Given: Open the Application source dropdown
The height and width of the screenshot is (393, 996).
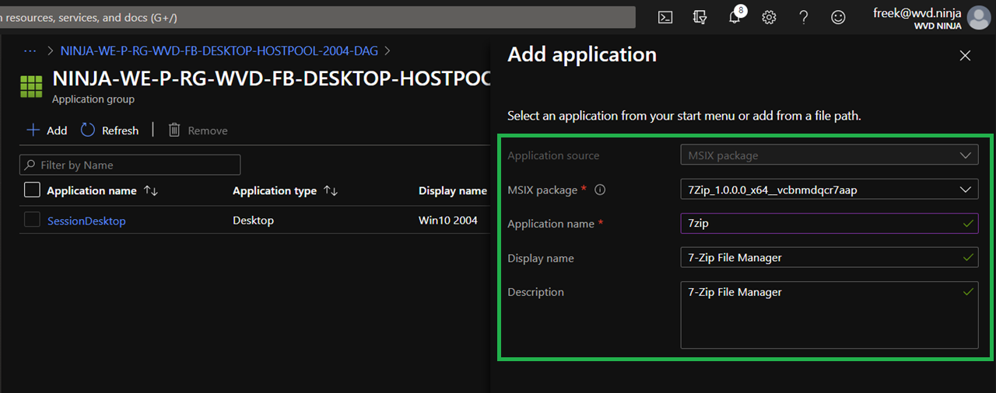Looking at the screenshot, I should (829, 155).
